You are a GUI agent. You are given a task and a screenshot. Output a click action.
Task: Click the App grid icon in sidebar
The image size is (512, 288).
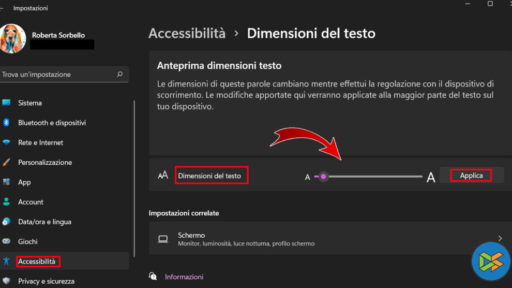coord(6,182)
